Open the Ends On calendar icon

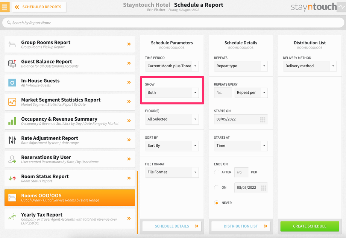(264, 188)
